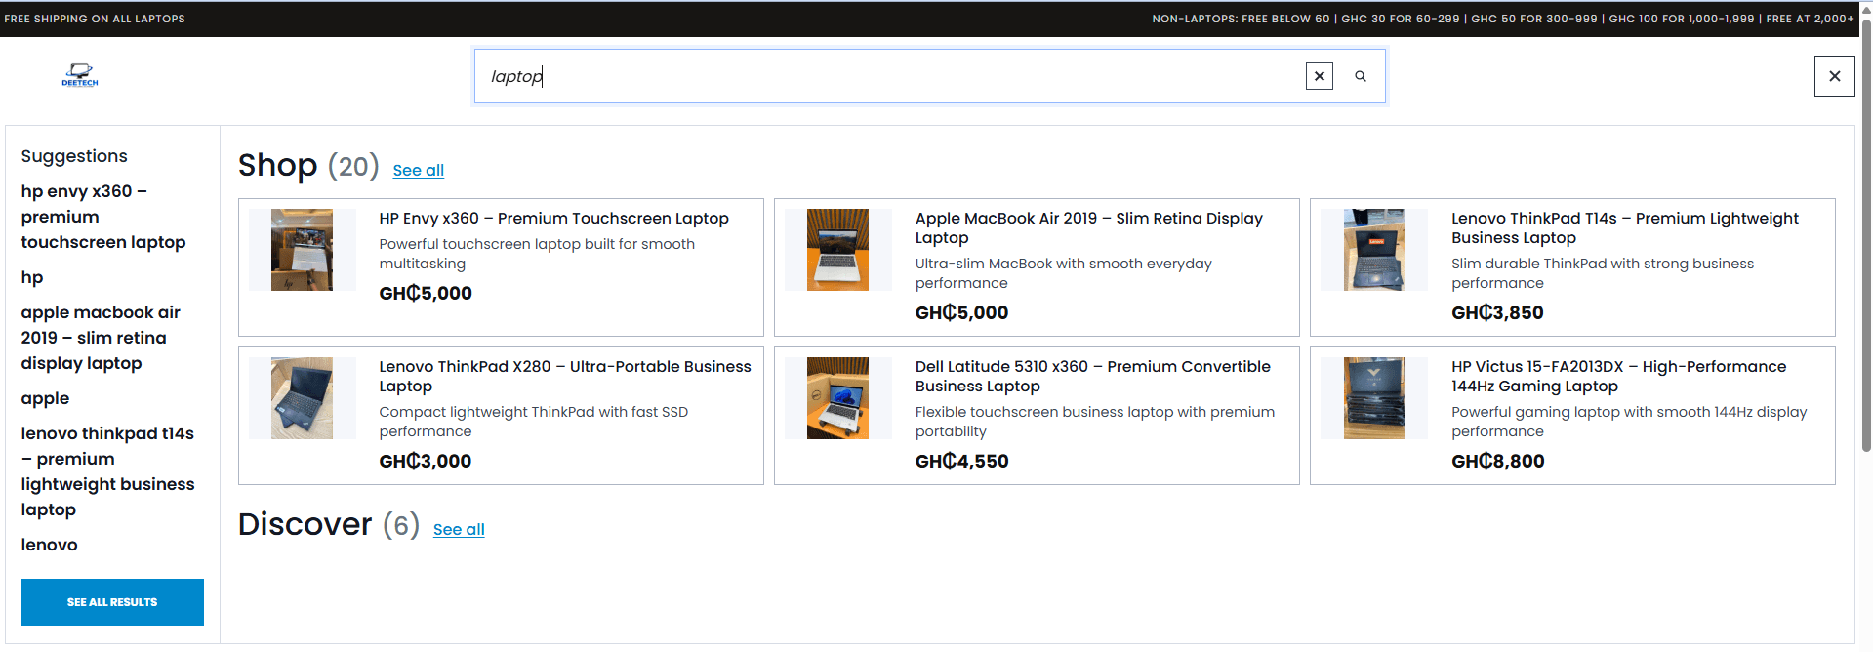Click title Lenovo ThinkPad T14s – Premium Lightweight

(1624, 228)
